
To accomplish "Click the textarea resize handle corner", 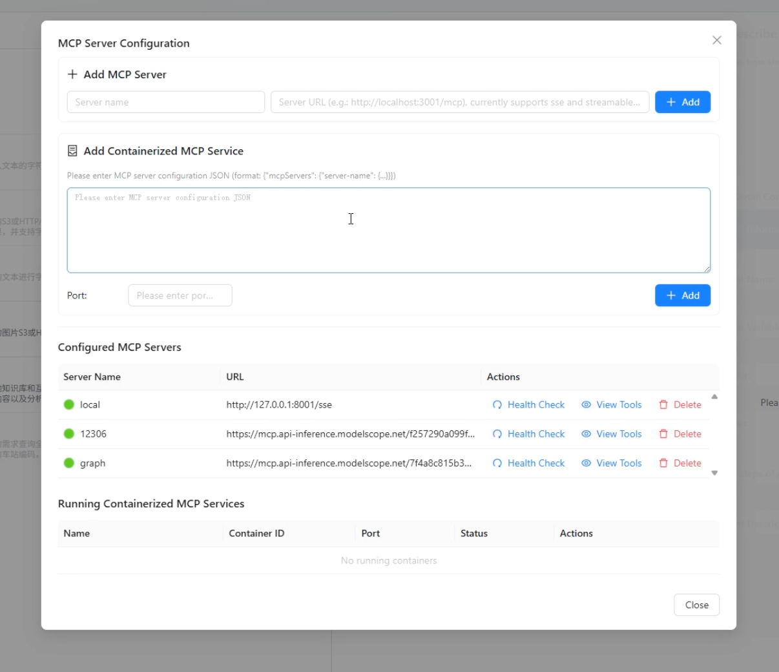I will 707,269.
